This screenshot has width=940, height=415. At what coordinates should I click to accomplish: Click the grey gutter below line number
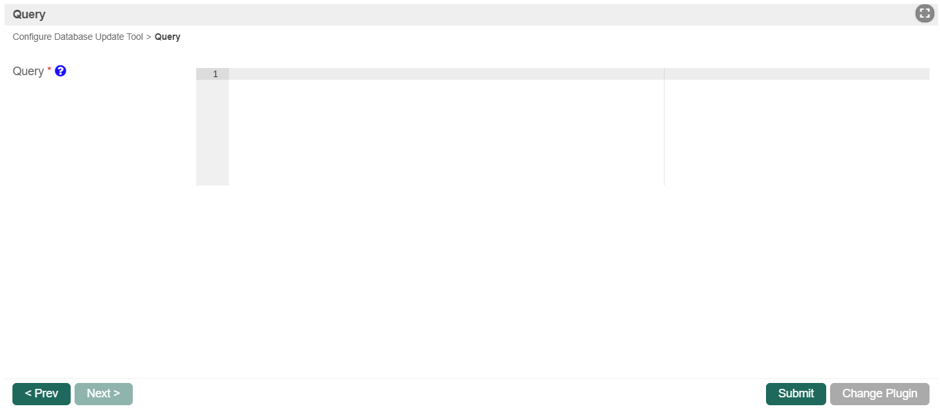212,131
